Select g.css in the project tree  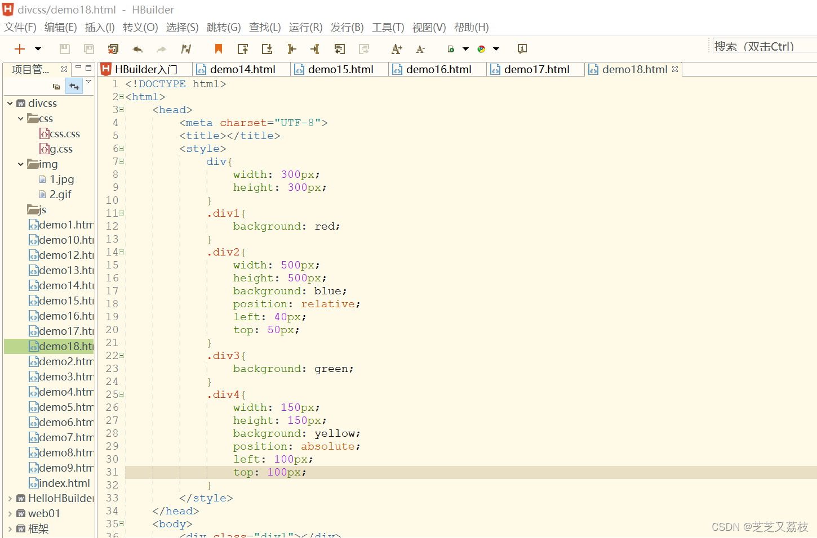[56, 149]
